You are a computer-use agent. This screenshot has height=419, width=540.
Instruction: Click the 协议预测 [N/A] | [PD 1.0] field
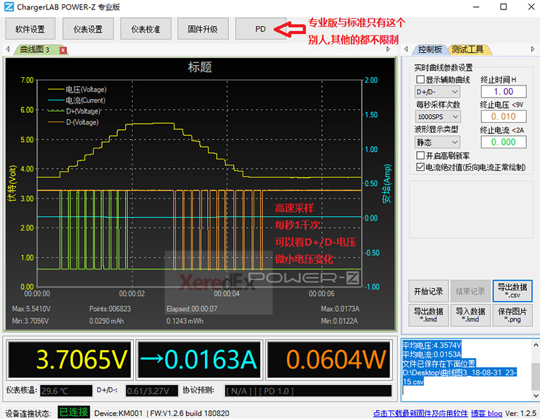pos(308,391)
